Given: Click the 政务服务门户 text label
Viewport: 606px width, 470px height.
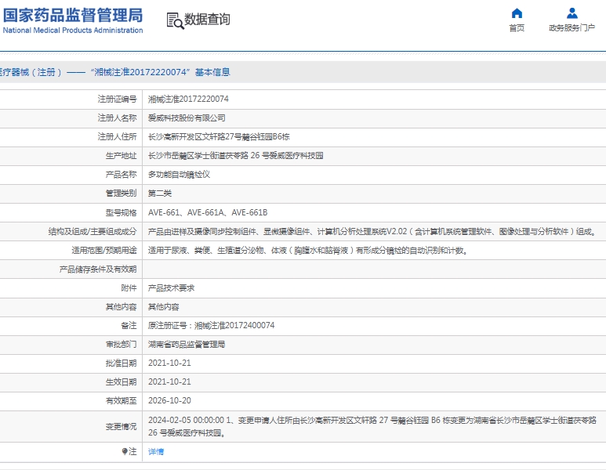Looking at the screenshot, I should [x=572, y=27].
